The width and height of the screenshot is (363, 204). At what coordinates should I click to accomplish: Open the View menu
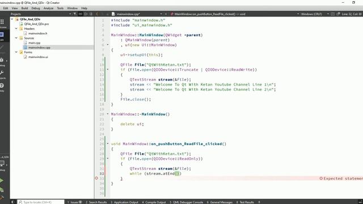(x=15, y=8)
